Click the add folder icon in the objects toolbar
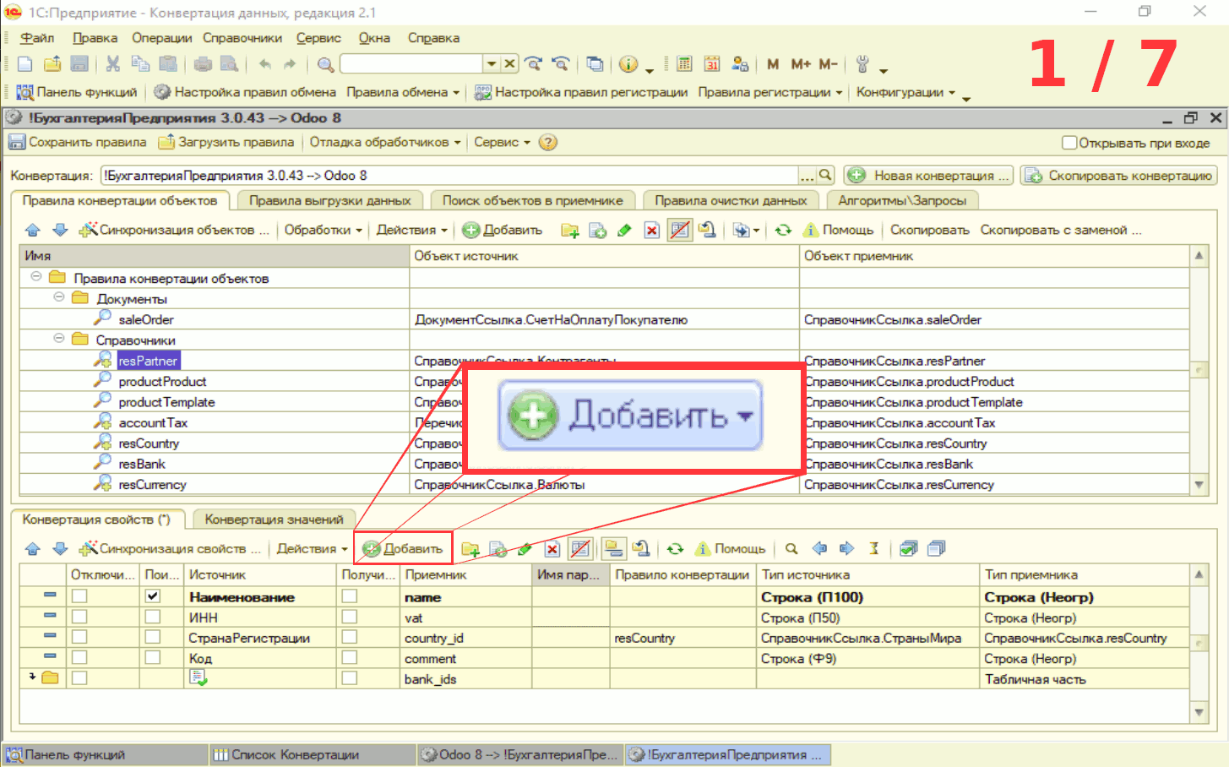The image size is (1229, 767). [x=570, y=230]
